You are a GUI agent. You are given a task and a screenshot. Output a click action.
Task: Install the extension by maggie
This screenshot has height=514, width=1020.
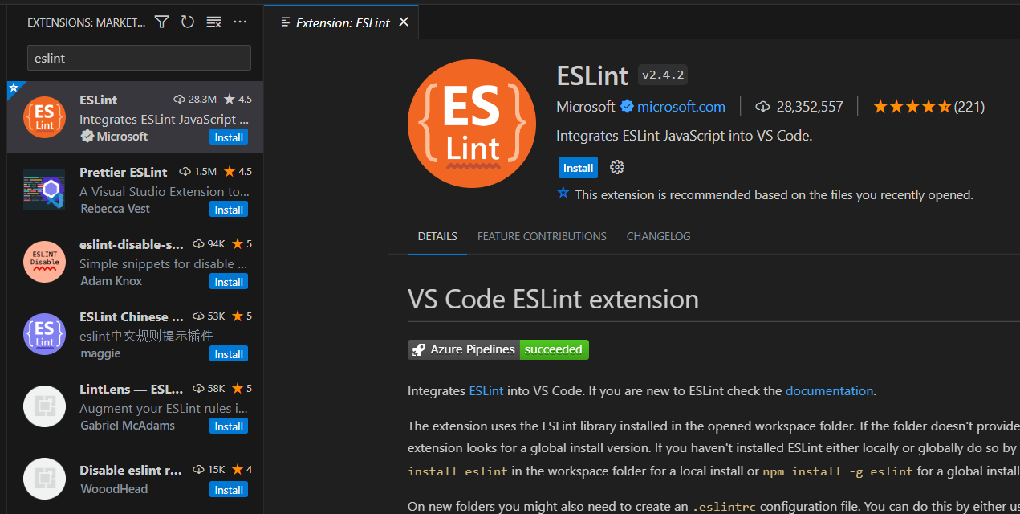tap(229, 354)
